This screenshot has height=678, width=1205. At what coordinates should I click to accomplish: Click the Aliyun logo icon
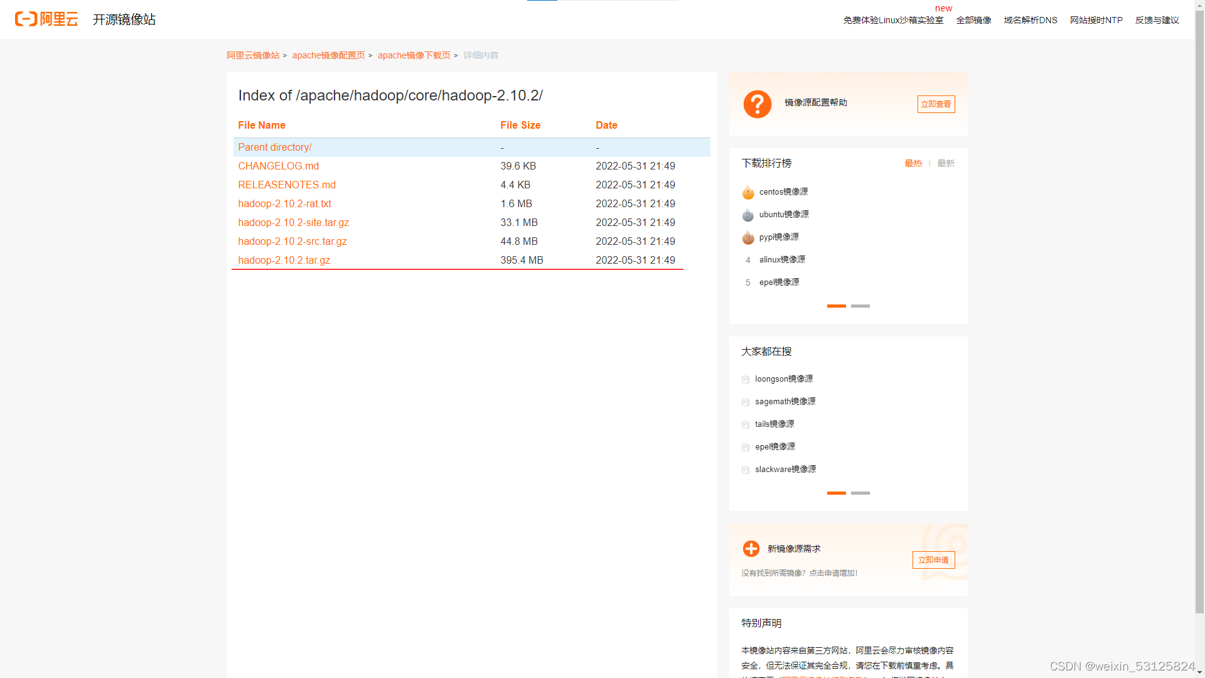[x=46, y=19]
